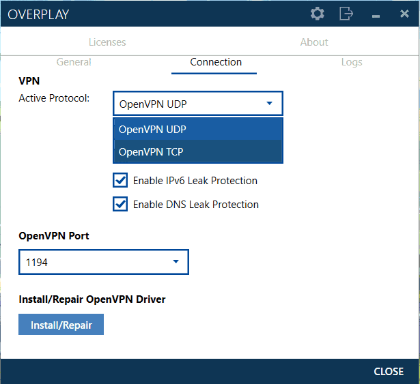Image resolution: width=420 pixels, height=384 pixels.
Task: Click the Enable IPv6 Leak Protection label
Action: (195, 181)
